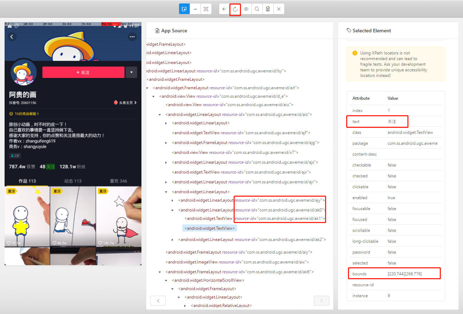Viewport: 463px width, 314px height.
Task: Tap the red 关注 follow button
Action: point(83,72)
